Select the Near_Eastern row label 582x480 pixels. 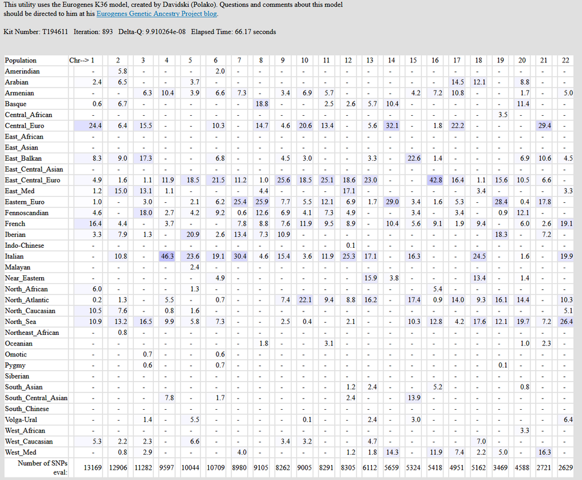click(25, 278)
